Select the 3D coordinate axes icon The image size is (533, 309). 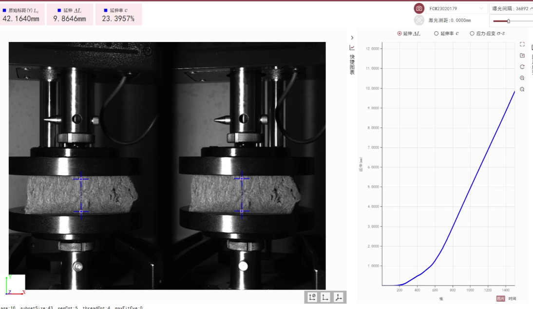(x=338, y=297)
